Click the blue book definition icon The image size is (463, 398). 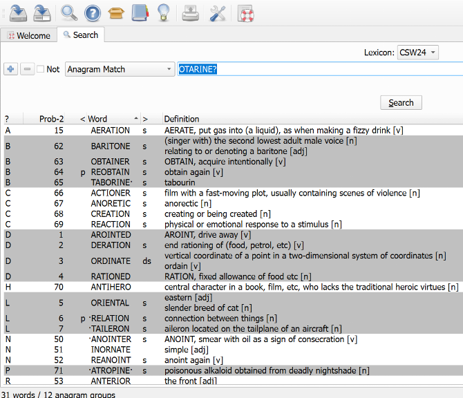click(140, 12)
